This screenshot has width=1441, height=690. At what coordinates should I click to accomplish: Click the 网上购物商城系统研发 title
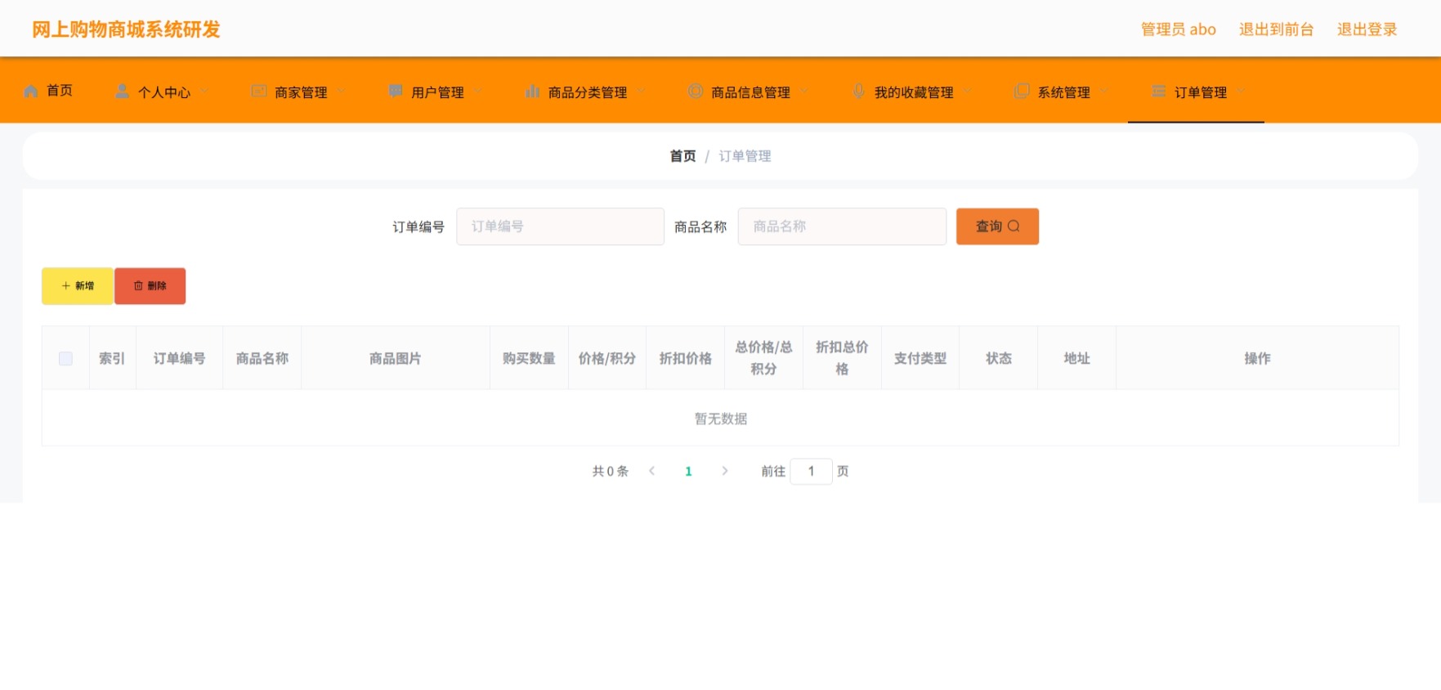pos(126,29)
